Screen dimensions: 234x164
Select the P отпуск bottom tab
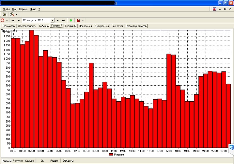18,161
